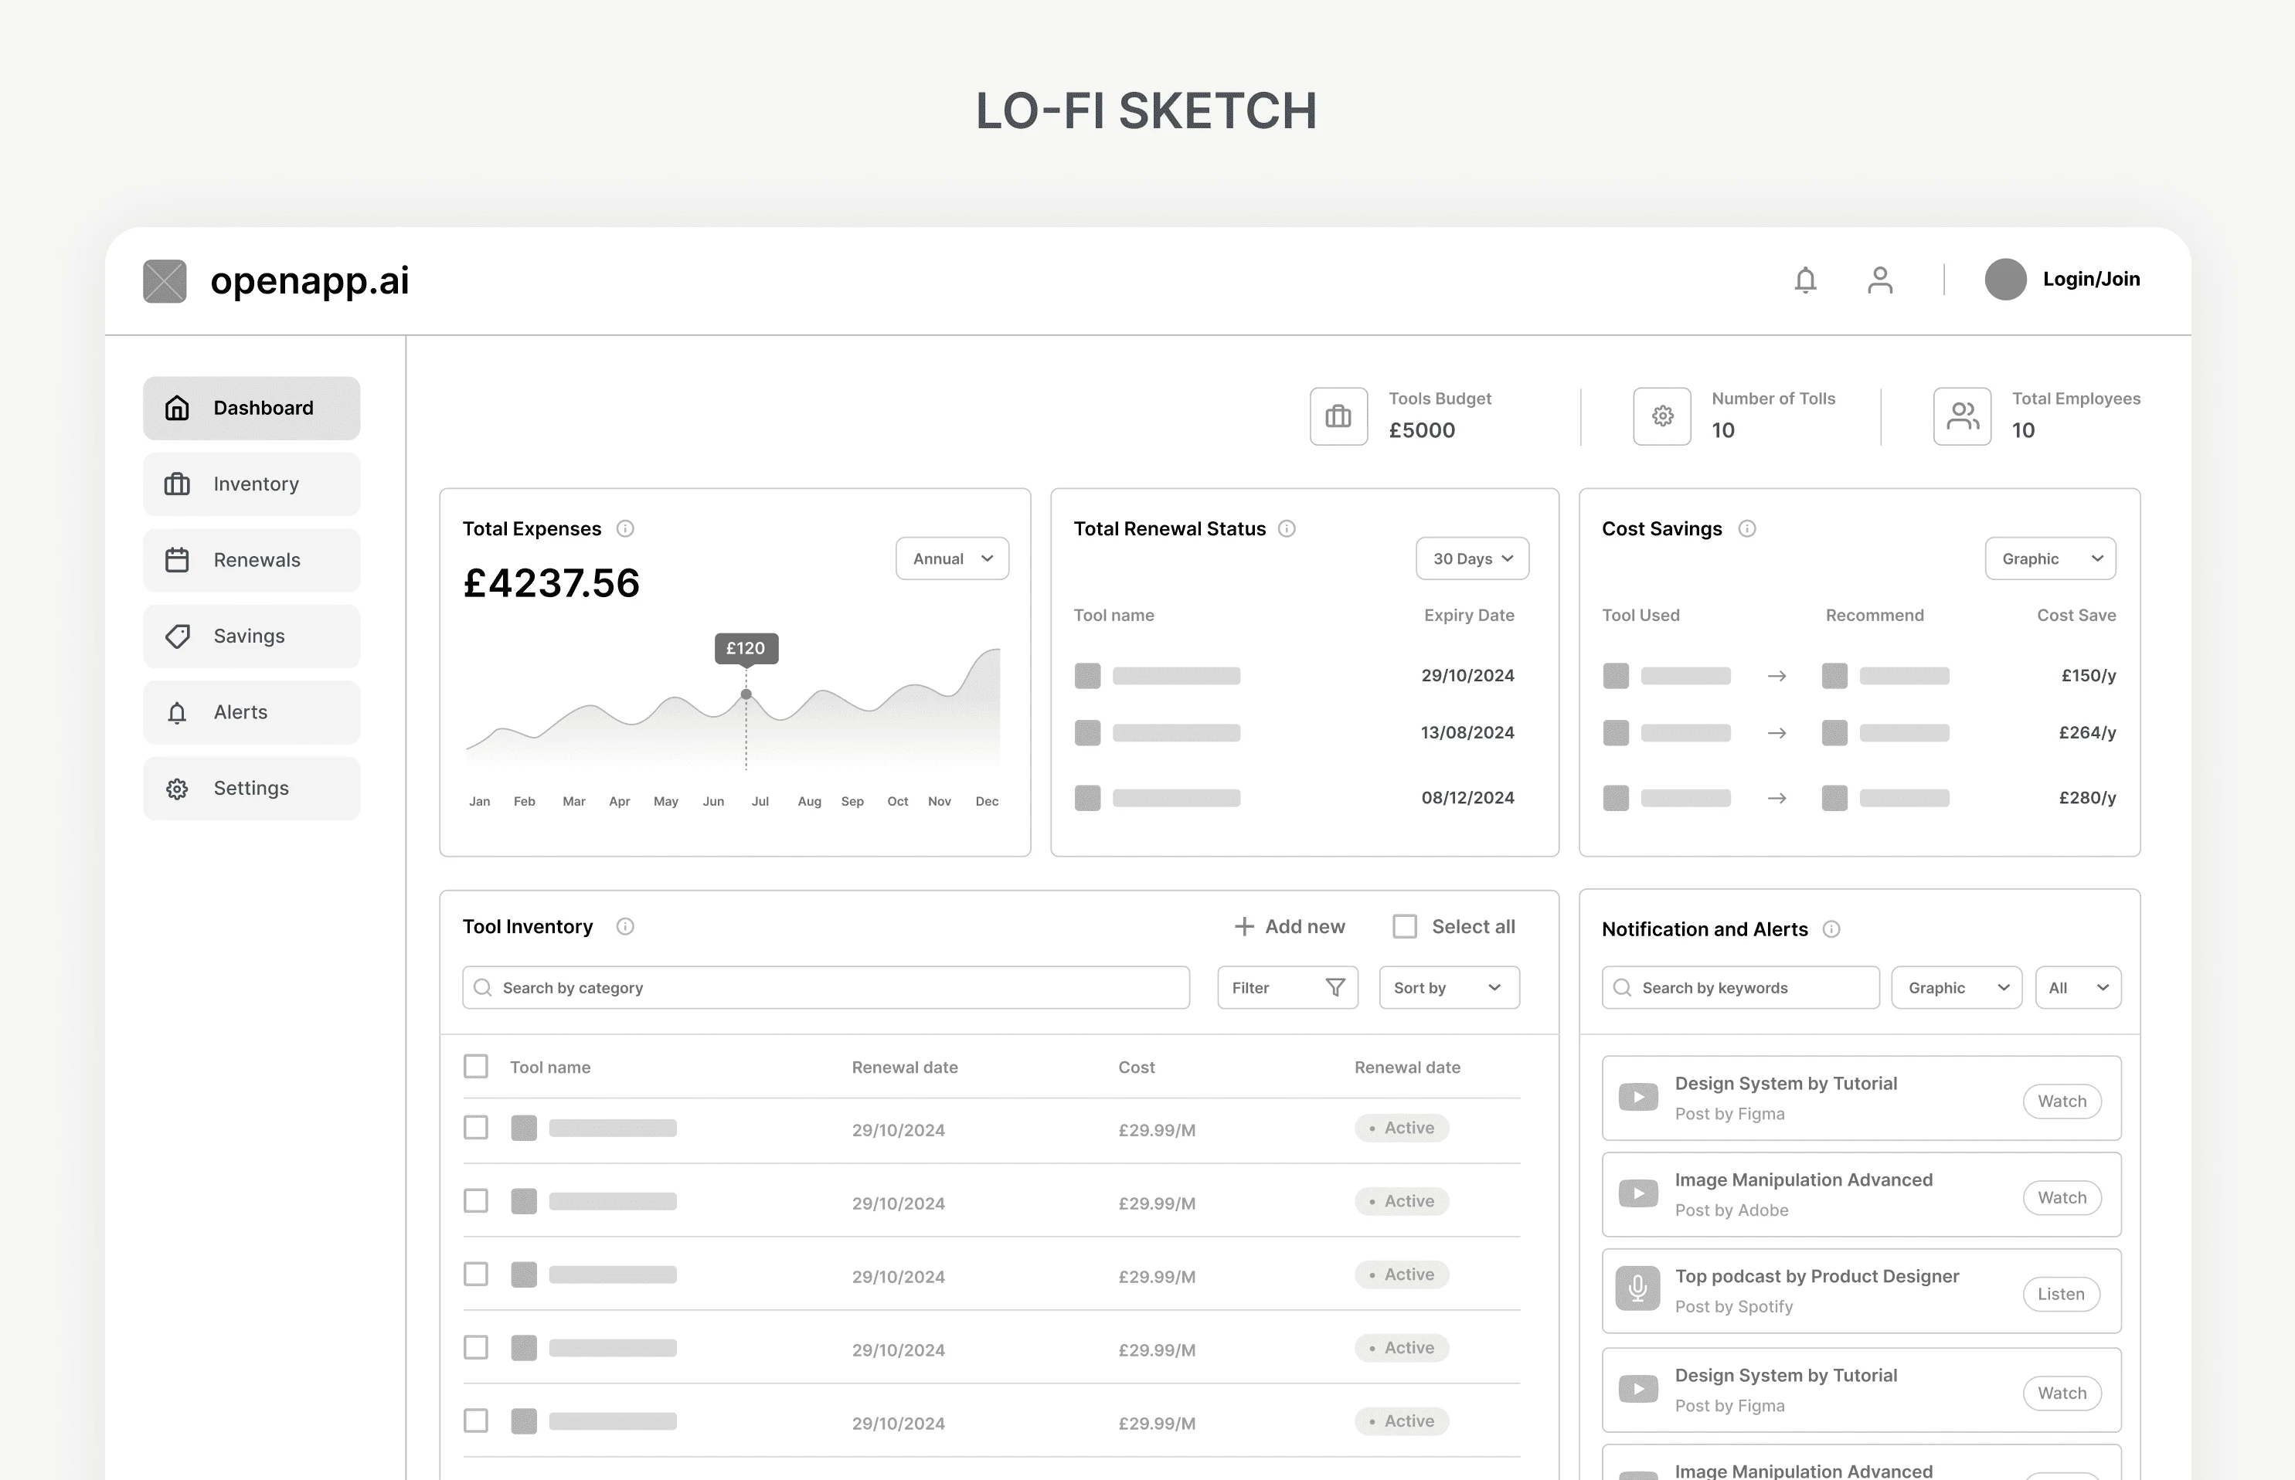Go to Dashboard in sidebar
Screen dimensions: 2295x1480
click(252, 409)
